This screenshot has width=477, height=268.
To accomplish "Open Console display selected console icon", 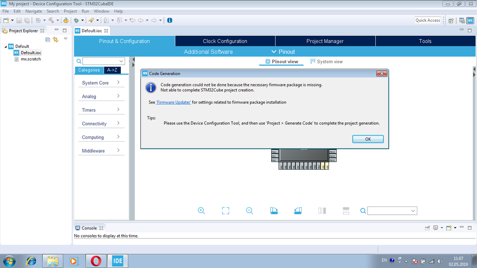I will pyautogui.click(x=435, y=228).
